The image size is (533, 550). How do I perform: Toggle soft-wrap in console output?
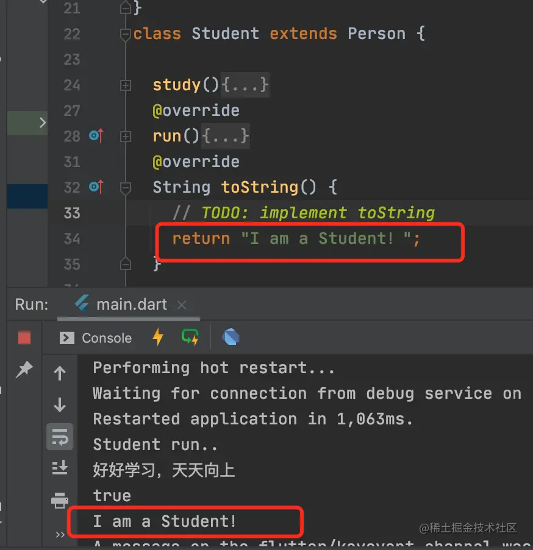(60, 437)
